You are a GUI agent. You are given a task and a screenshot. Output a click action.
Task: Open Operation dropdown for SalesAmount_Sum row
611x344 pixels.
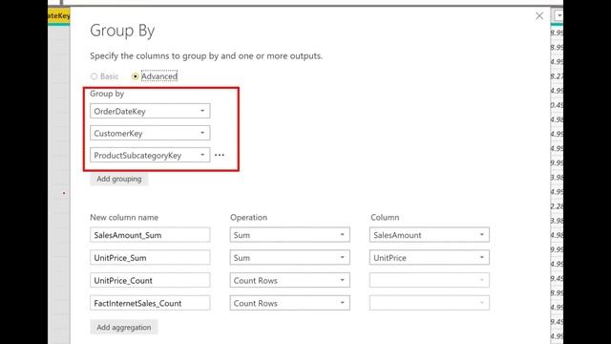(289, 235)
